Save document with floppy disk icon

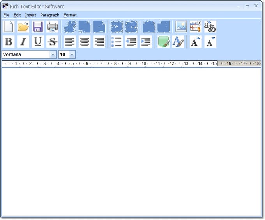[38, 26]
